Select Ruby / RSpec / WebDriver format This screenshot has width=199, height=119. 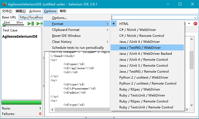pyautogui.click(x=147, y=89)
